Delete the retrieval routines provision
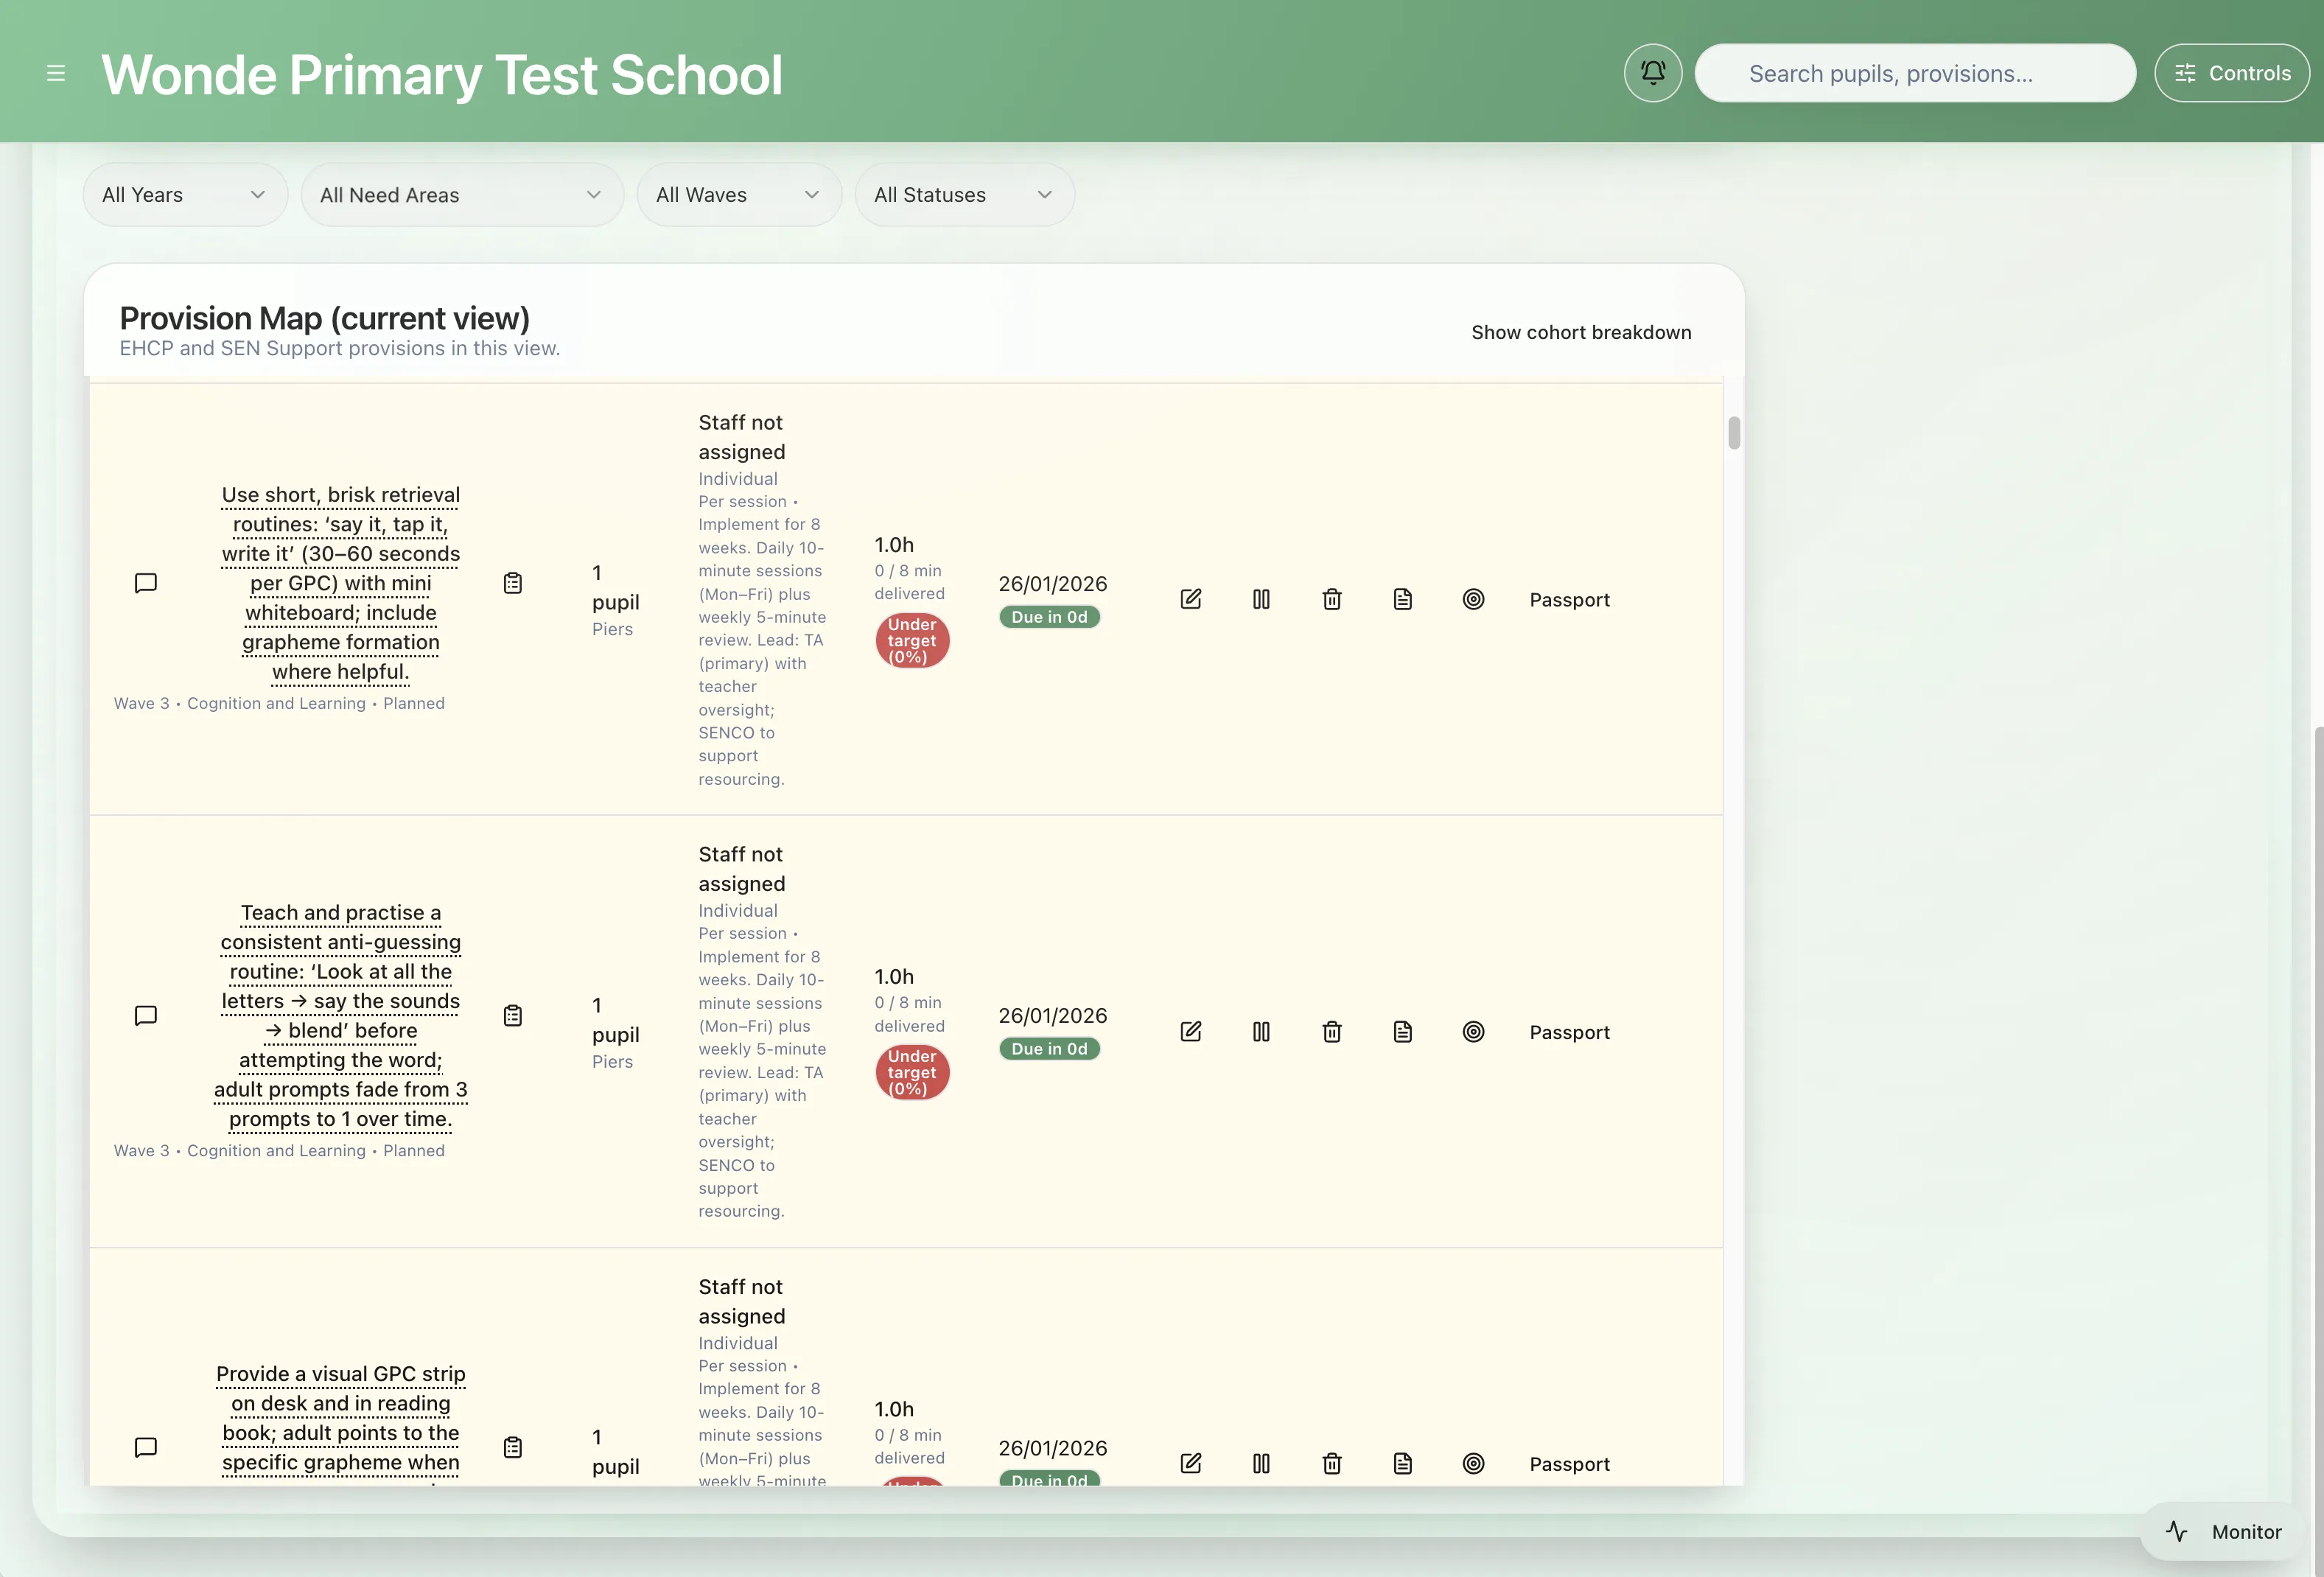The image size is (2324, 1577). (1332, 599)
